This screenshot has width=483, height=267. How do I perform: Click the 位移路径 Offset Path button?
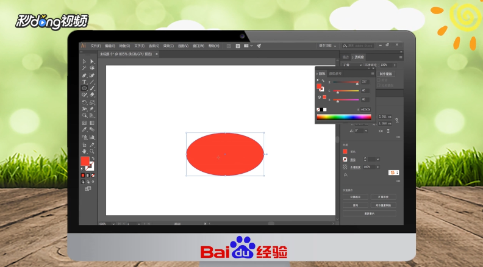coord(355,197)
